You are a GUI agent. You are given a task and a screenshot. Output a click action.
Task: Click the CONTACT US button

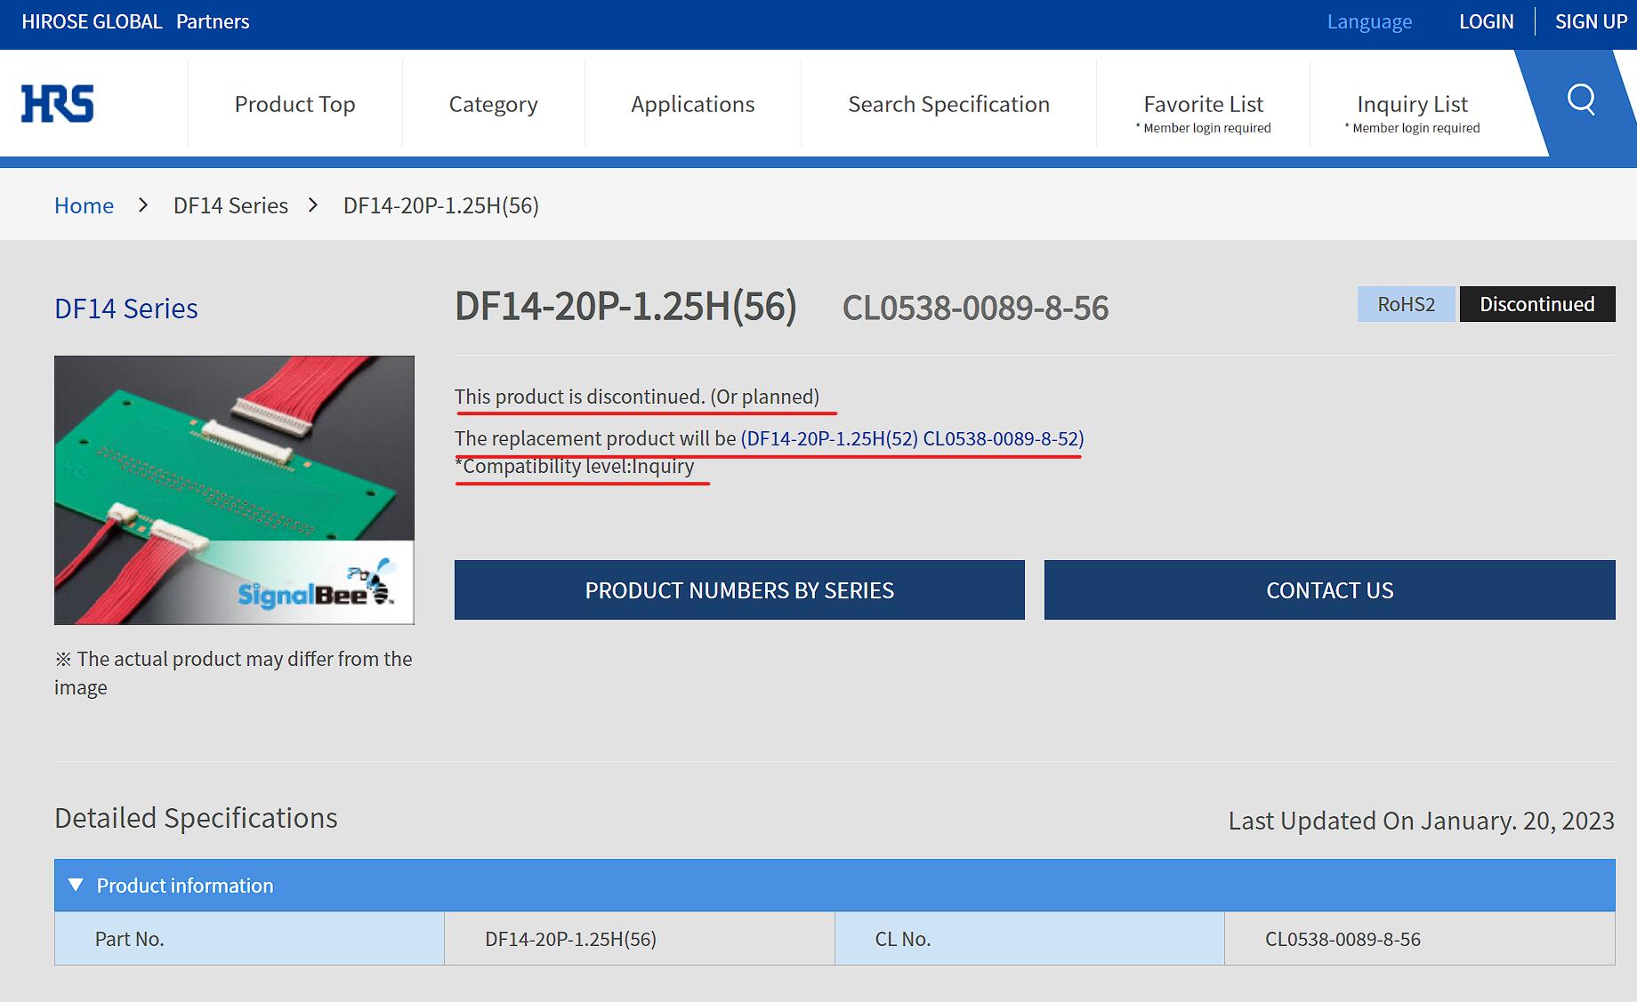[x=1329, y=589]
